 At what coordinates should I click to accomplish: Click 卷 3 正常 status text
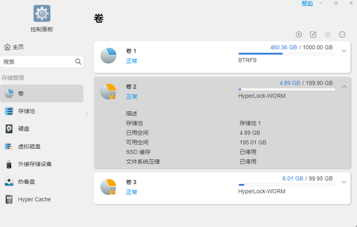(x=132, y=192)
